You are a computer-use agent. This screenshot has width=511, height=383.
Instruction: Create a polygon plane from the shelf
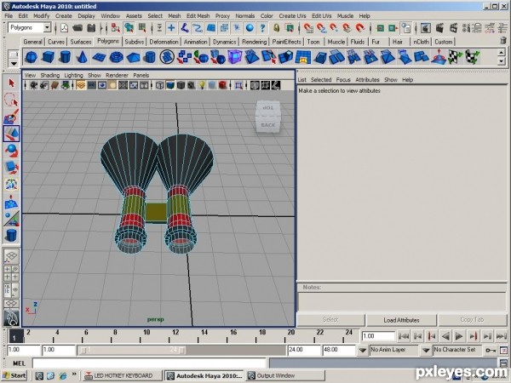click(x=99, y=57)
